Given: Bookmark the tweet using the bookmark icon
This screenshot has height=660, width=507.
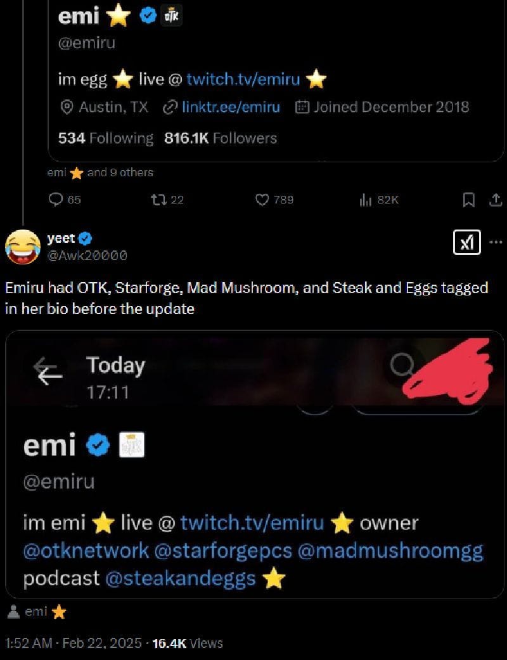Looking at the screenshot, I should [x=470, y=200].
